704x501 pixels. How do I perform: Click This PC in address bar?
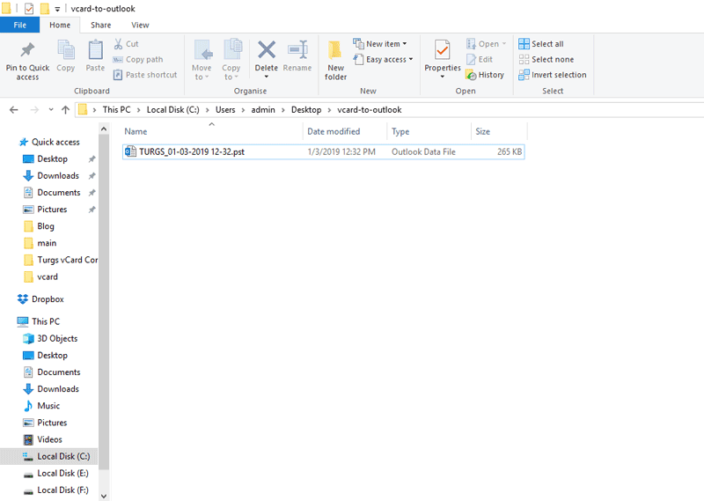[116, 110]
